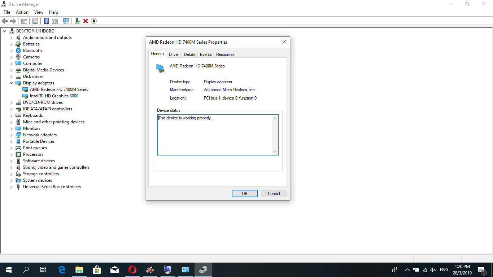The image size is (493, 277).
Task: Select Mice and other pointing devices
Action: (54, 122)
